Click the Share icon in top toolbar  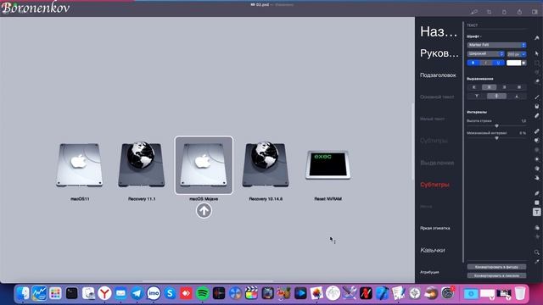(519, 12)
